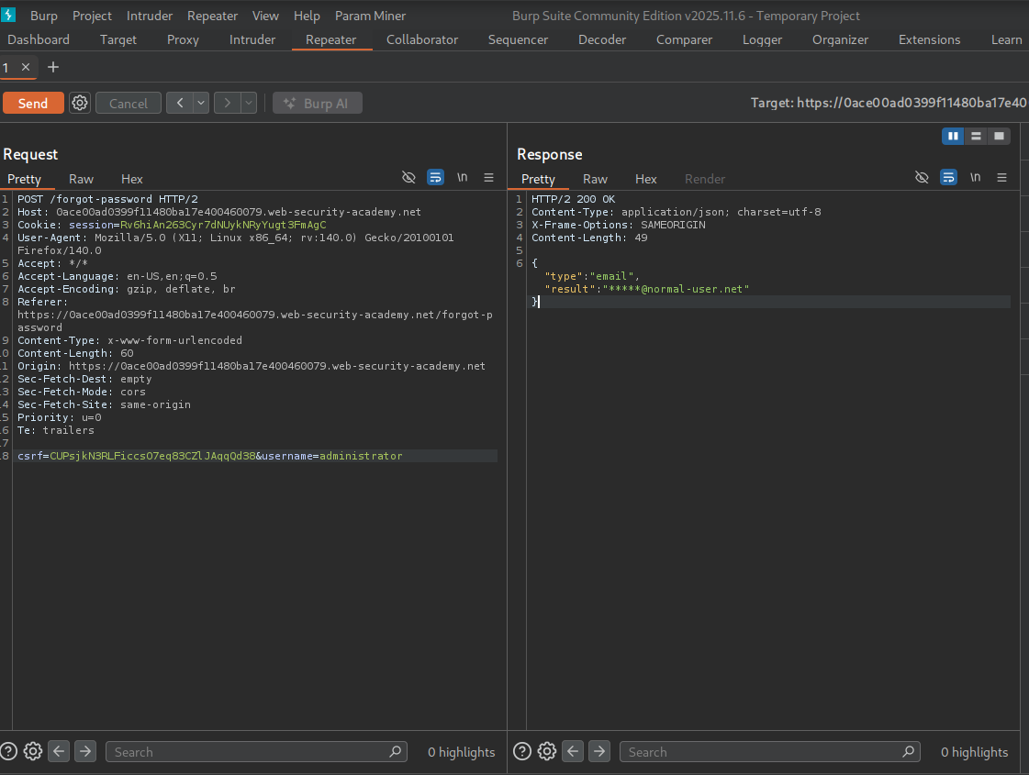Select Repeater tab 1

pos(6,68)
